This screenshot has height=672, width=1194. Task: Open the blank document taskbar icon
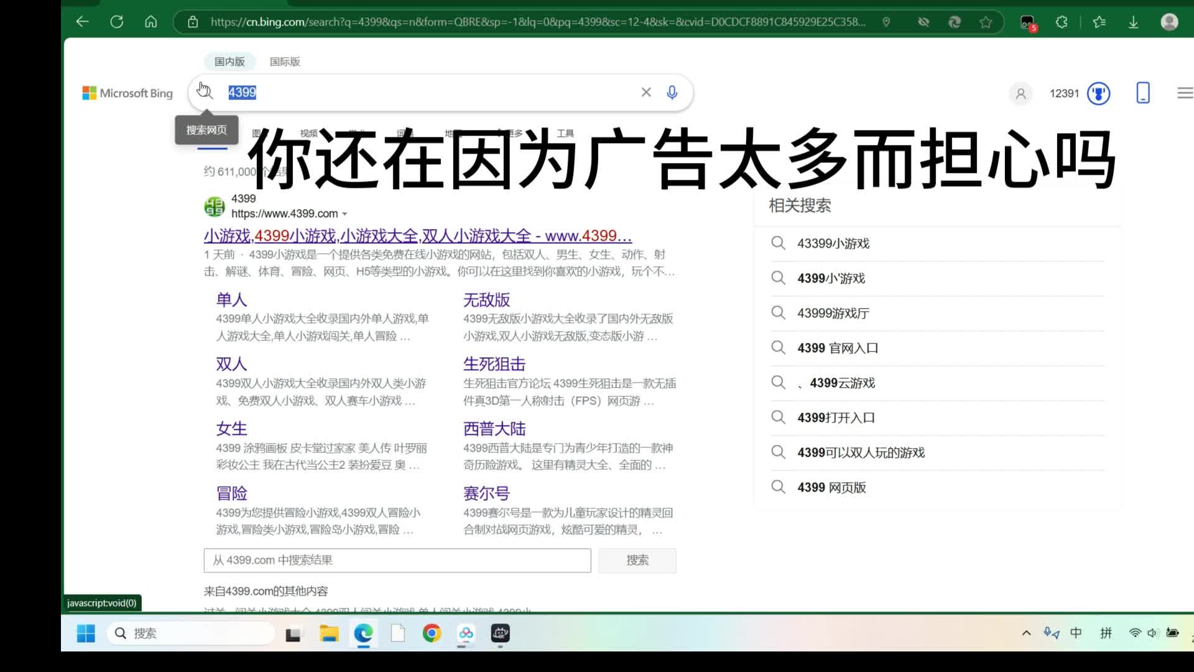coord(398,633)
